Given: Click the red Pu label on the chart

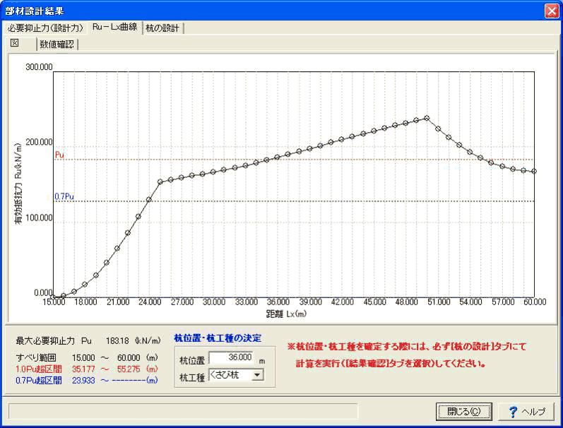Looking at the screenshot, I should (59, 154).
